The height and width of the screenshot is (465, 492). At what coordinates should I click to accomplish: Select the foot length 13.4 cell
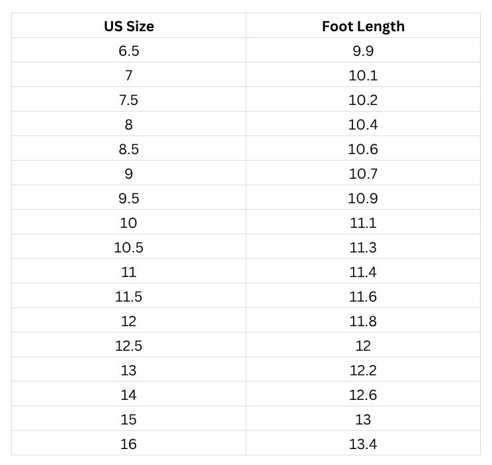[363, 444]
